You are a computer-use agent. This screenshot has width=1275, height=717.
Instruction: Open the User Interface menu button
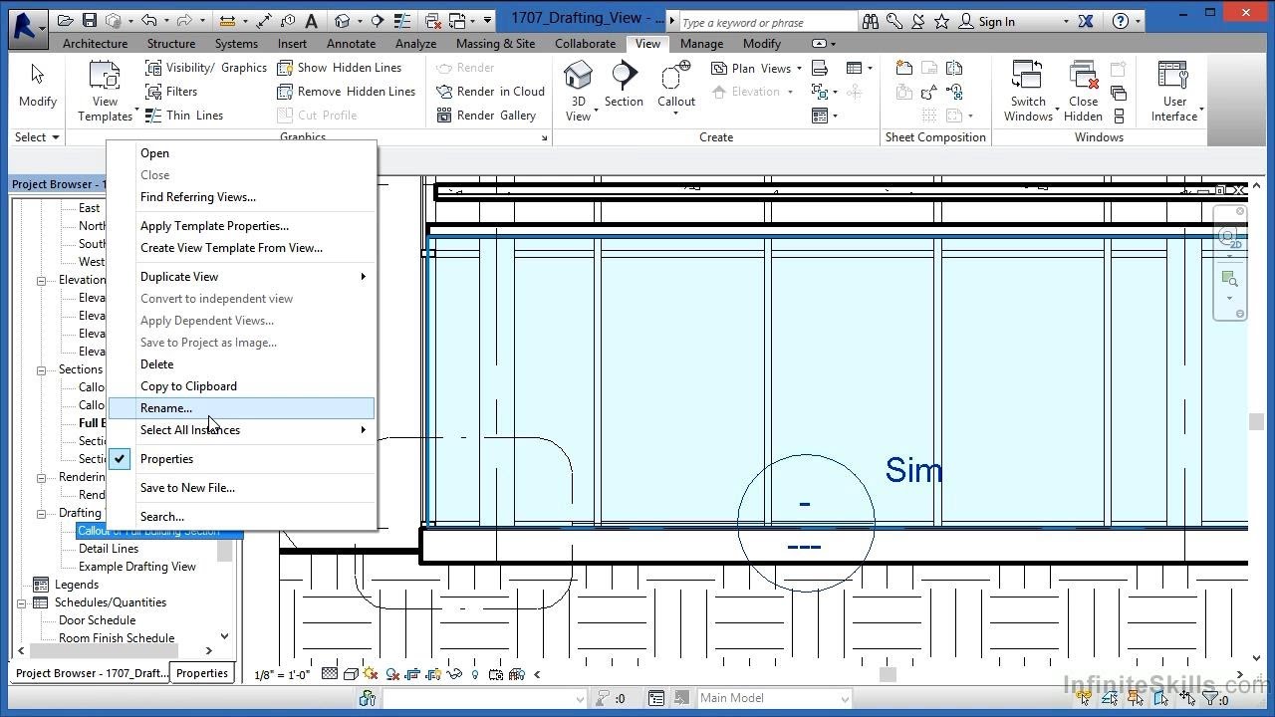pos(1175,92)
